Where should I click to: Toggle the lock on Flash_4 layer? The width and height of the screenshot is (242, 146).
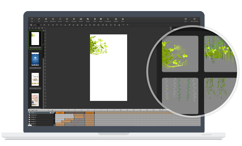53,113
